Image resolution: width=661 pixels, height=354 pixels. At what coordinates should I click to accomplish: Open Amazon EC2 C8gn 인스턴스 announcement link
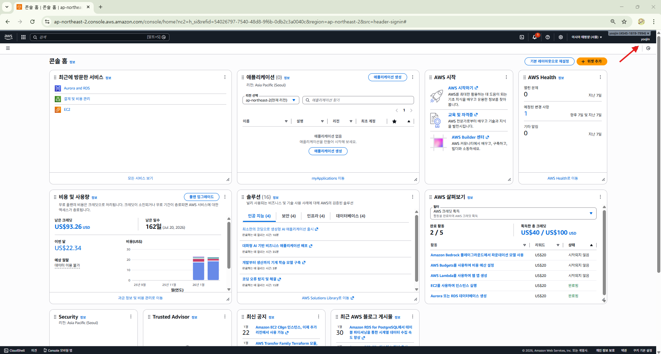pos(286,330)
